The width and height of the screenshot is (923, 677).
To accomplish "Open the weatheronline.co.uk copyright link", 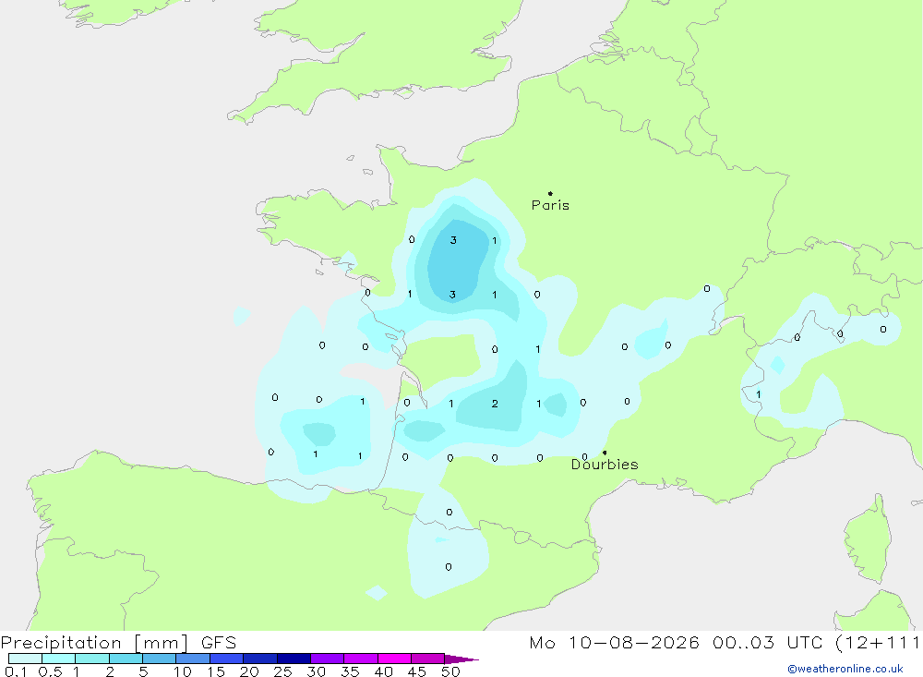I will 845,669.
